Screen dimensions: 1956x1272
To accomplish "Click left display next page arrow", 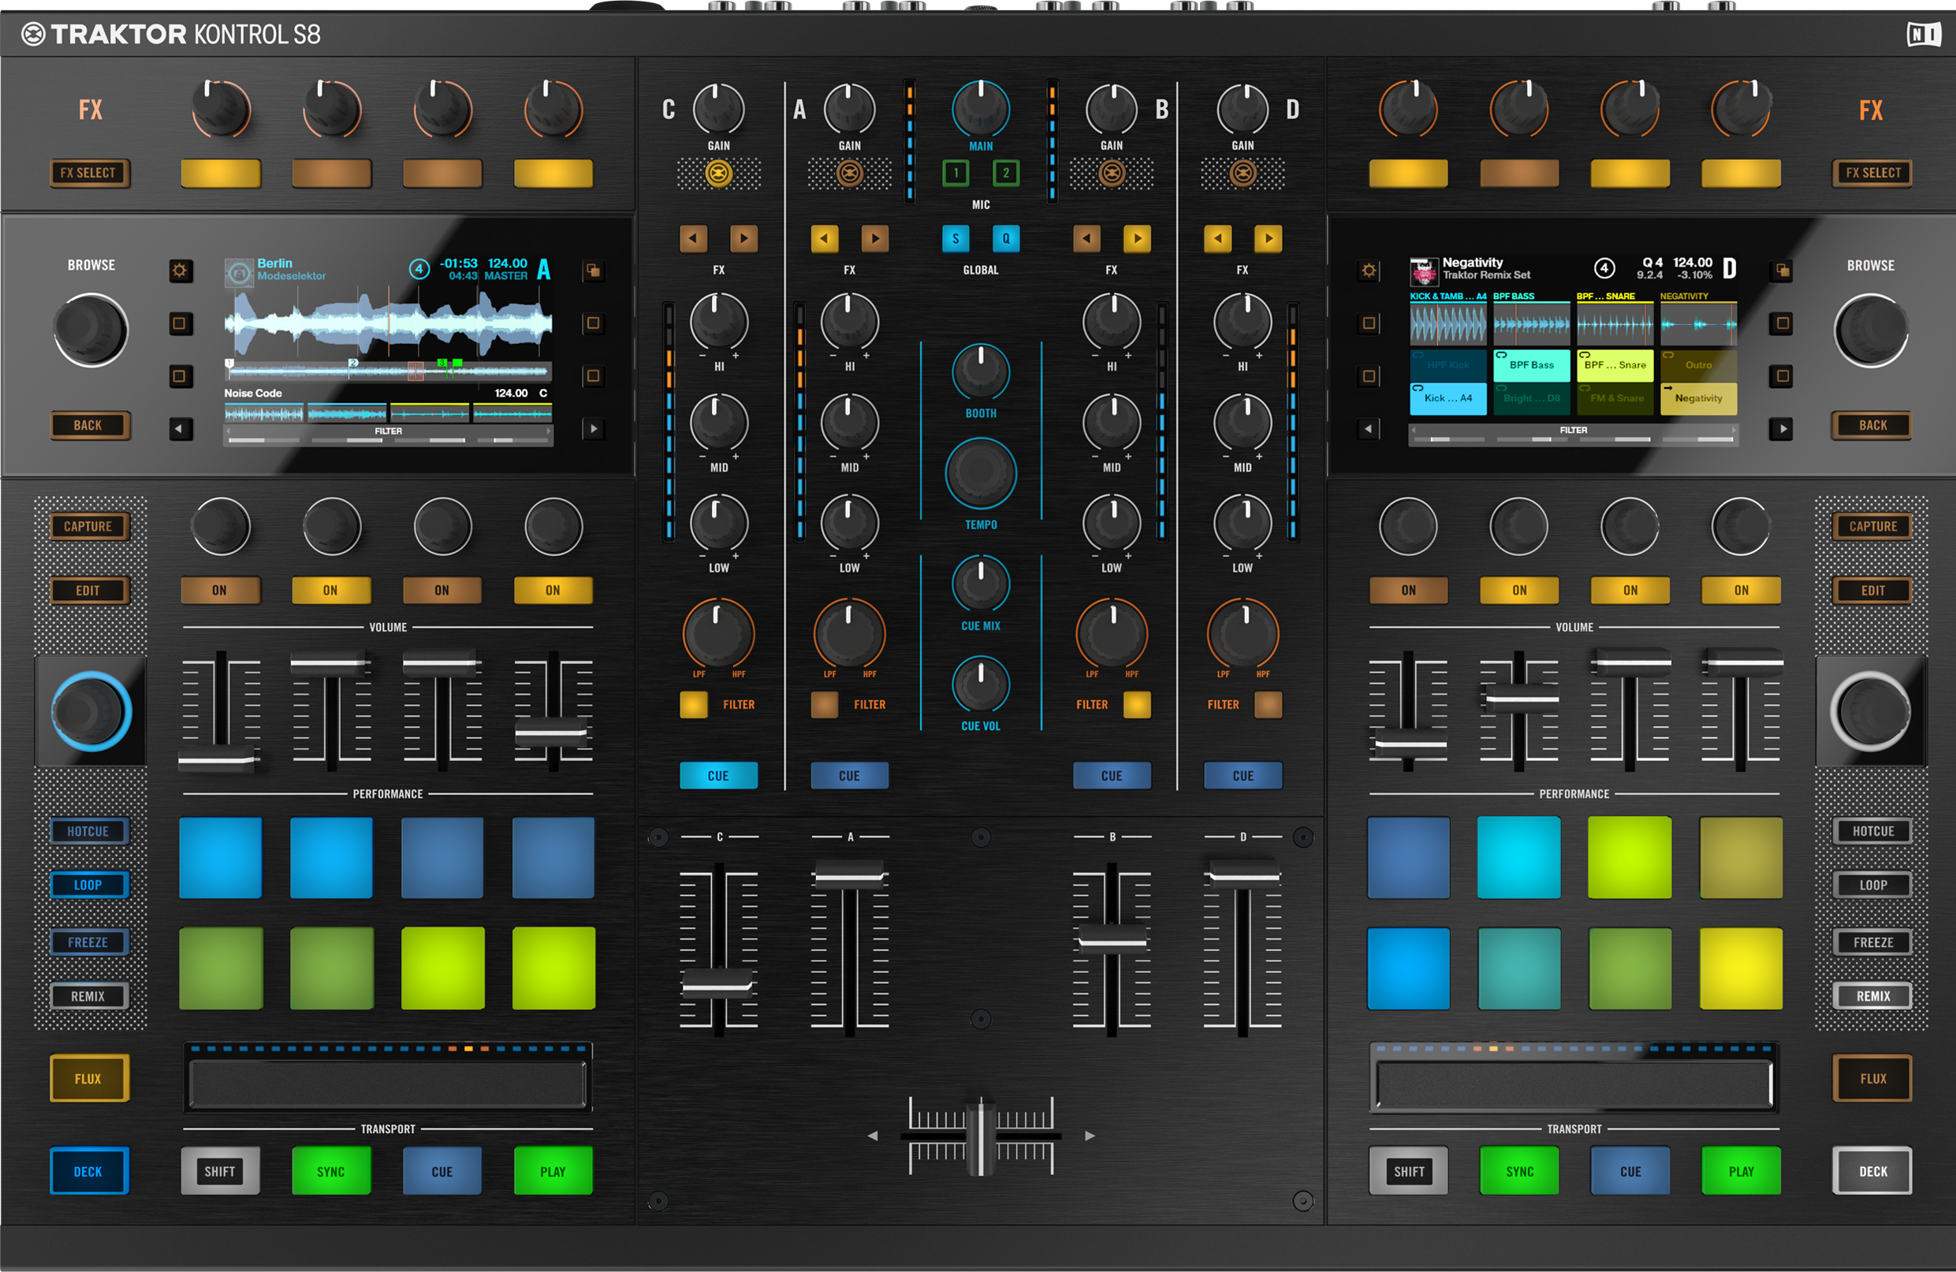I will (x=593, y=428).
